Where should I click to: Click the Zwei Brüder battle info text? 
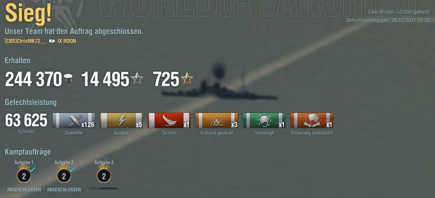[399, 12]
